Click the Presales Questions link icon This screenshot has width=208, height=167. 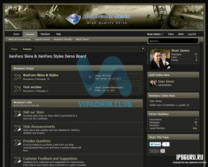coord(17,143)
